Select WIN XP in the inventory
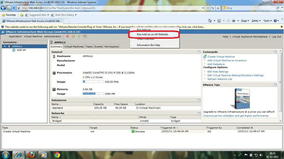 click(x=21, y=50)
